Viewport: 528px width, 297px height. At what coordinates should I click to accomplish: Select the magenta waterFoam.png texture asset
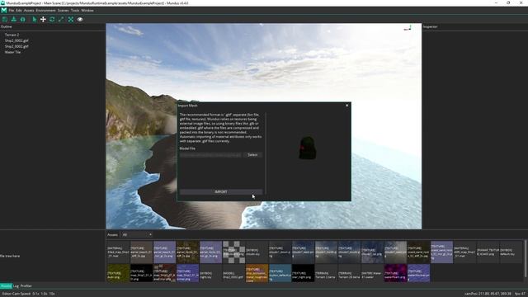[395, 273]
